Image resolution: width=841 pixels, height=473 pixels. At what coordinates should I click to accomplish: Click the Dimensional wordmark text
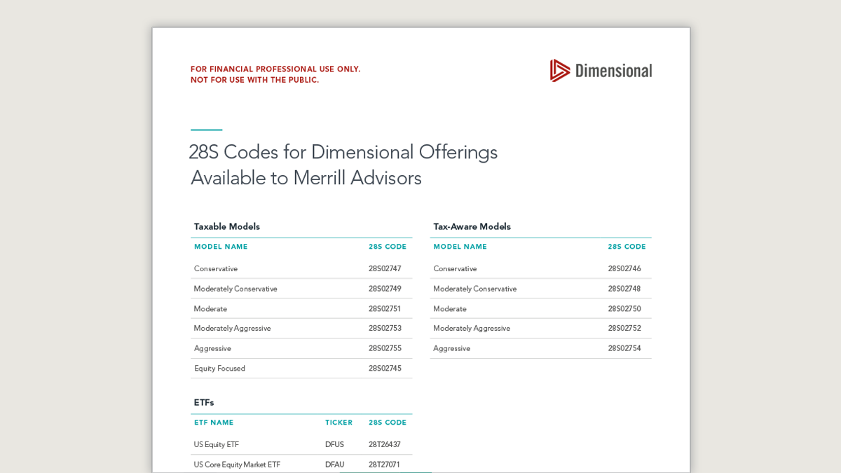click(614, 71)
